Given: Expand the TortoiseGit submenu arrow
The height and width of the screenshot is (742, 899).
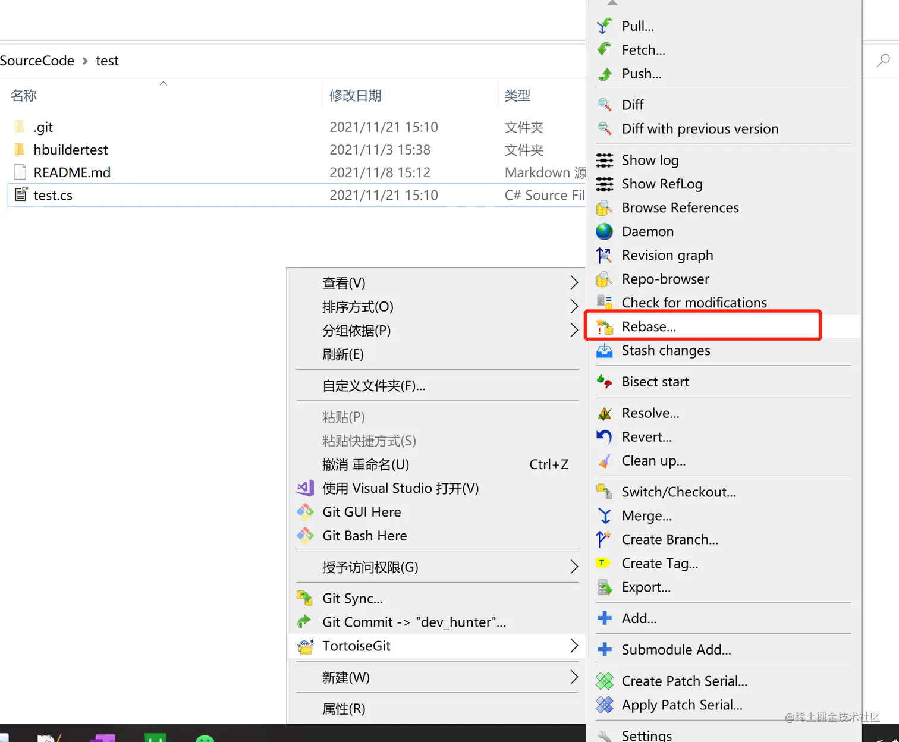Looking at the screenshot, I should [x=574, y=646].
